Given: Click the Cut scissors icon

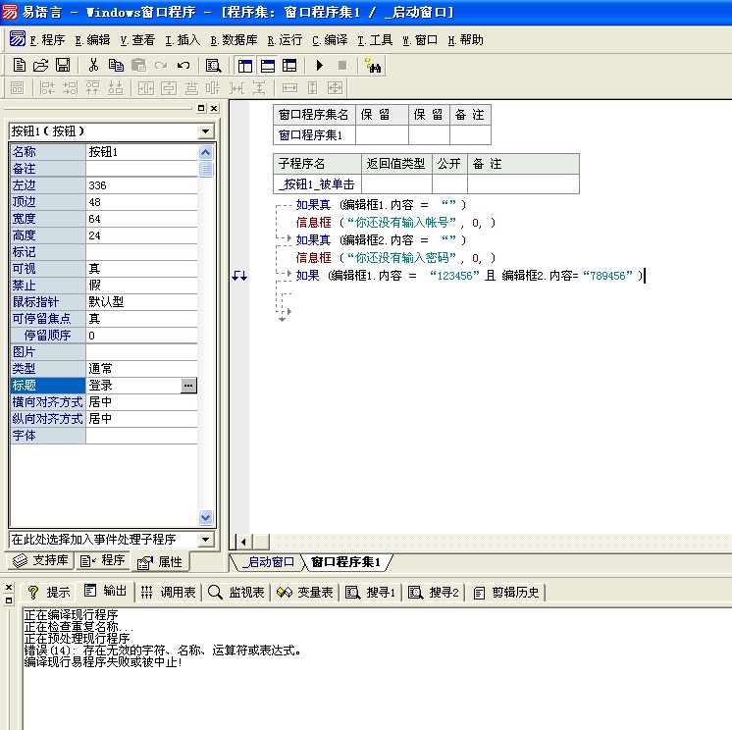Looking at the screenshot, I should 93,66.
